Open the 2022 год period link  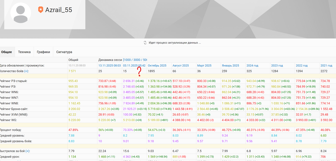click(302, 66)
